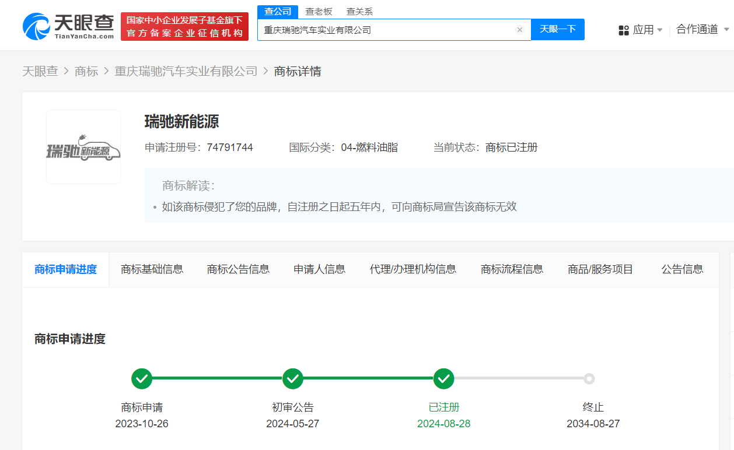Expand the 合作通道 dropdown
This screenshot has width=734, height=450.
pyautogui.click(x=702, y=30)
